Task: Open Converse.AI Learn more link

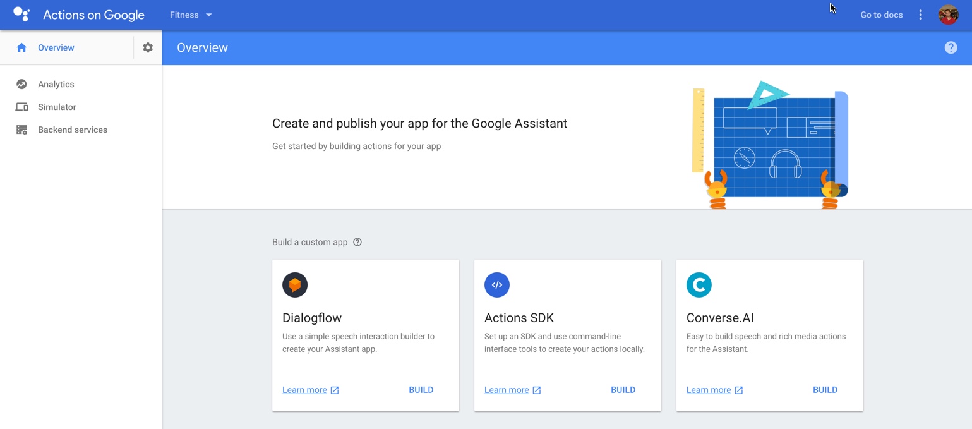Action: click(709, 390)
